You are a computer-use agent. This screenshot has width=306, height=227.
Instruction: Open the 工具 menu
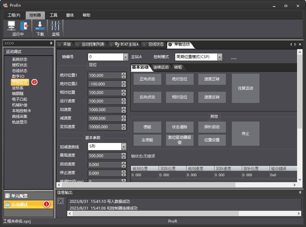click(53, 15)
